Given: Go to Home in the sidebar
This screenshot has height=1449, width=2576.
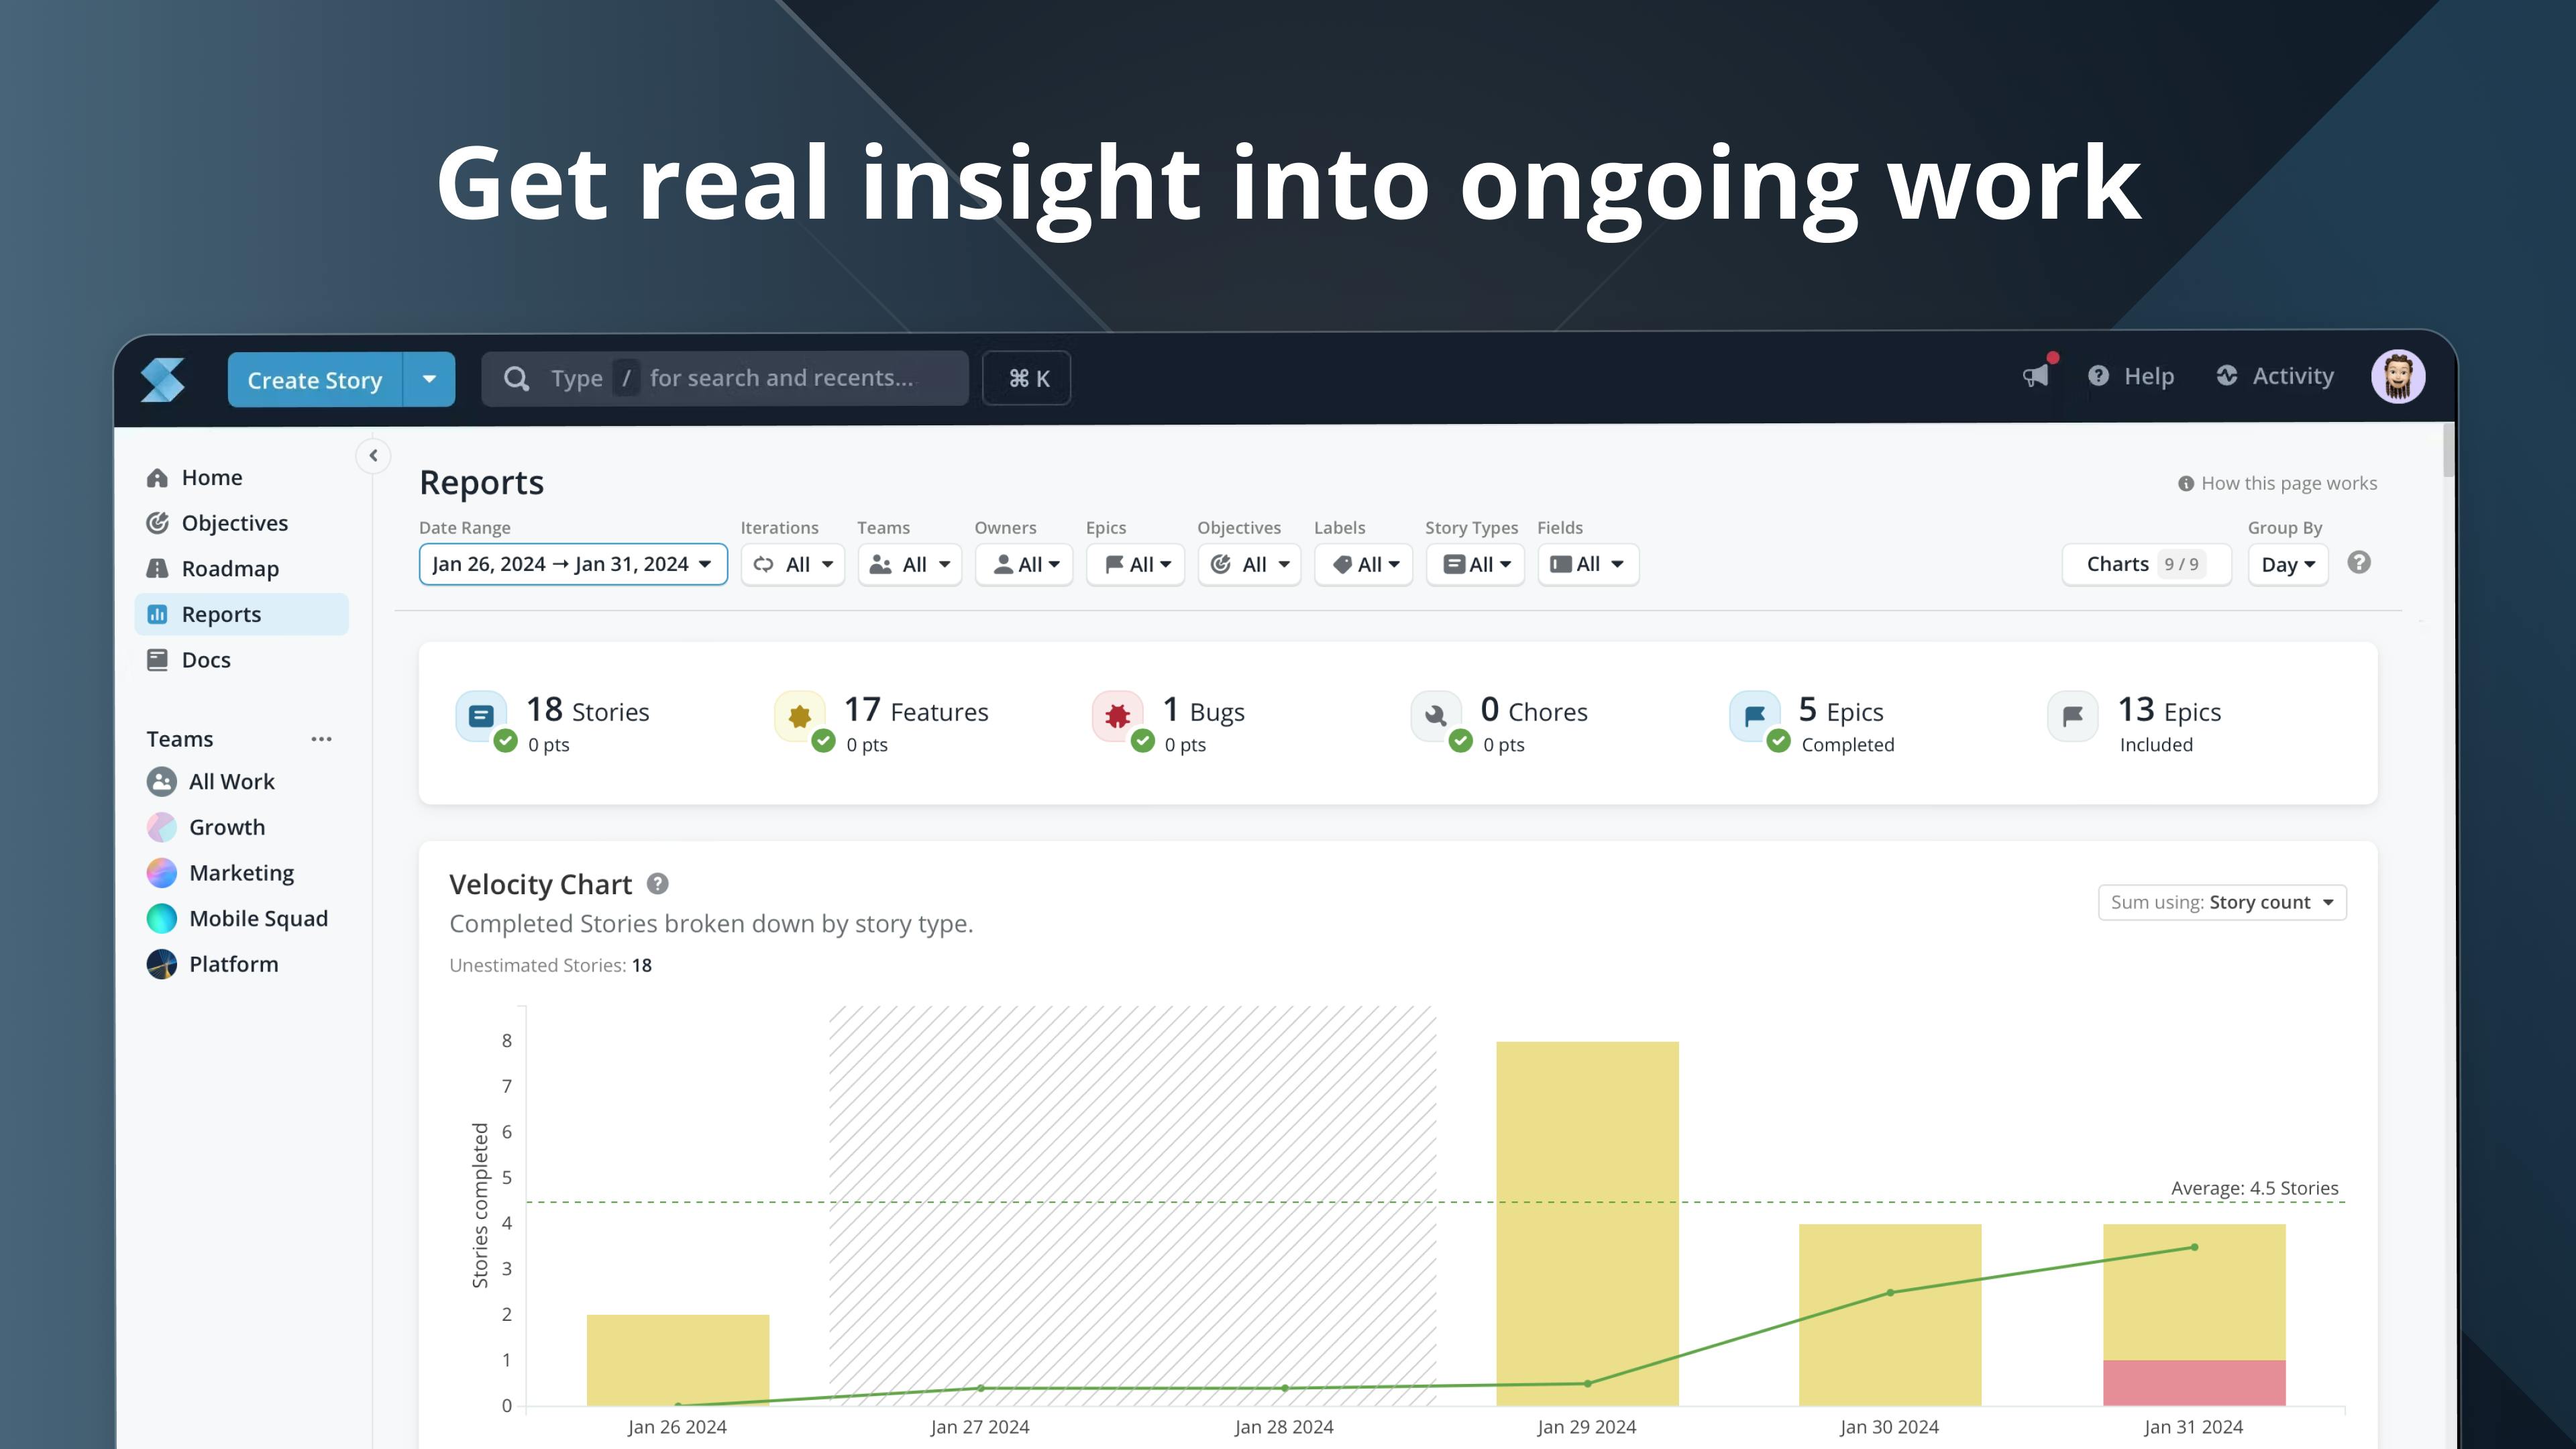Looking at the screenshot, I should [x=242, y=478].
